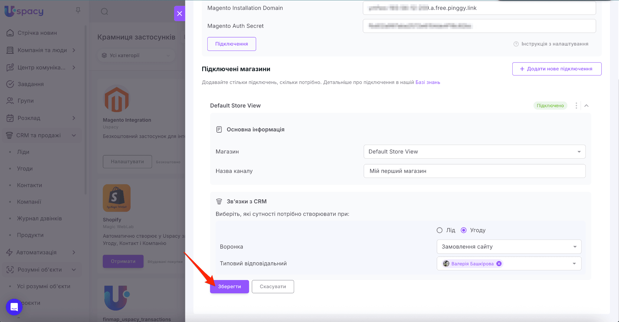The width and height of the screenshot is (619, 322).
Task: Open the Базі знань link
Action: pyautogui.click(x=428, y=82)
